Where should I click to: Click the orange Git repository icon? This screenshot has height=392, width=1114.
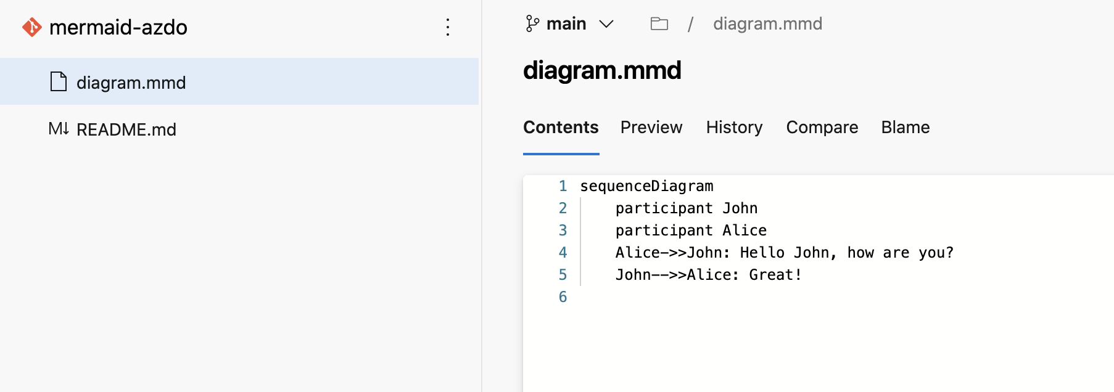pos(32,27)
